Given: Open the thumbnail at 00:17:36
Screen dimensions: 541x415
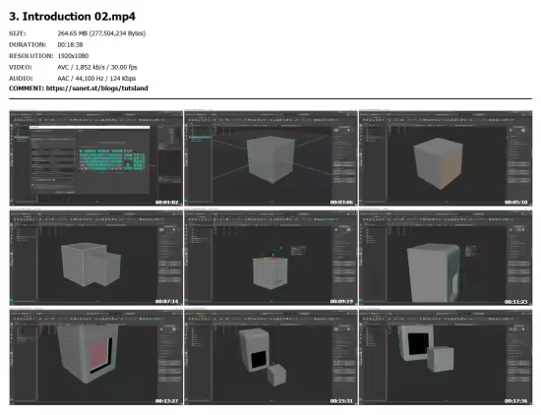Looking at the screenshot, I should (446, 357).
